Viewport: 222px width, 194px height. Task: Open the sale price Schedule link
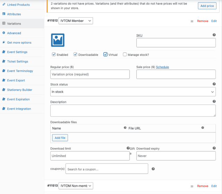point(162,67)
